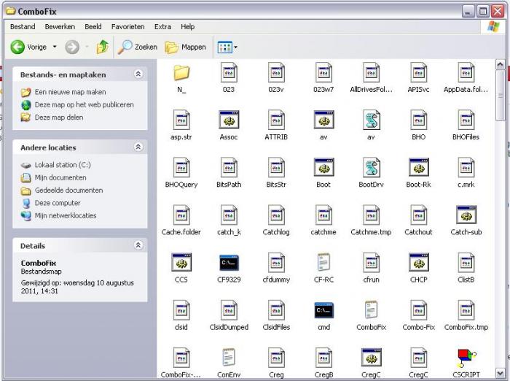This screenshot has width=510, height=381.
Task: Select the 023v file icon
Action: (x=276, y=72)
